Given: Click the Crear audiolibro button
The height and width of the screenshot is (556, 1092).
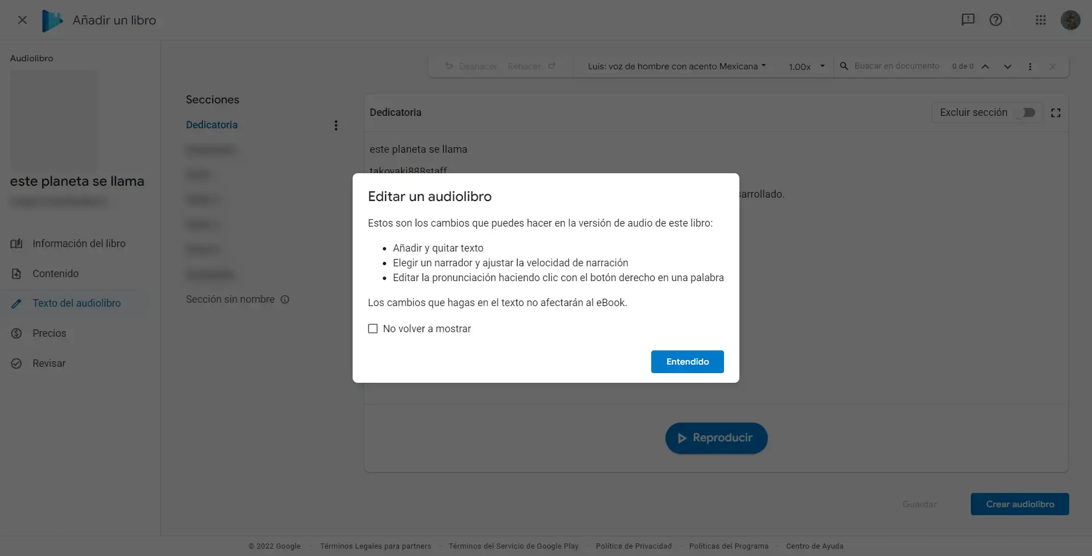Looking at the screenshot, I should (1019, 504).
